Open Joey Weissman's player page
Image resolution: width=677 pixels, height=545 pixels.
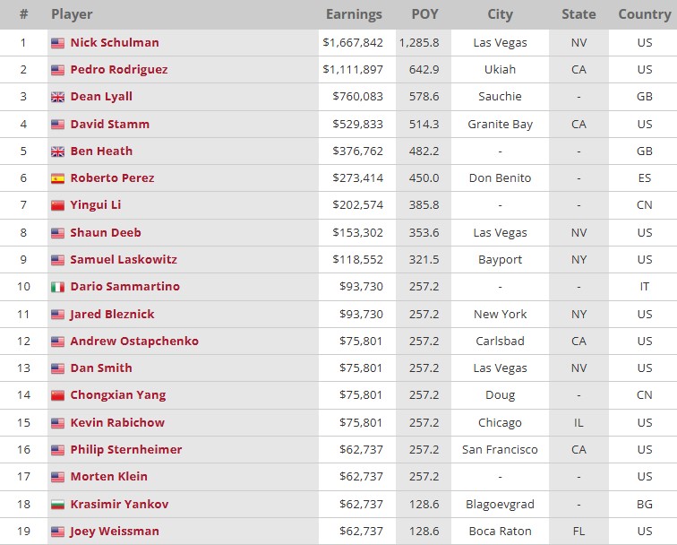click(115, 532)
